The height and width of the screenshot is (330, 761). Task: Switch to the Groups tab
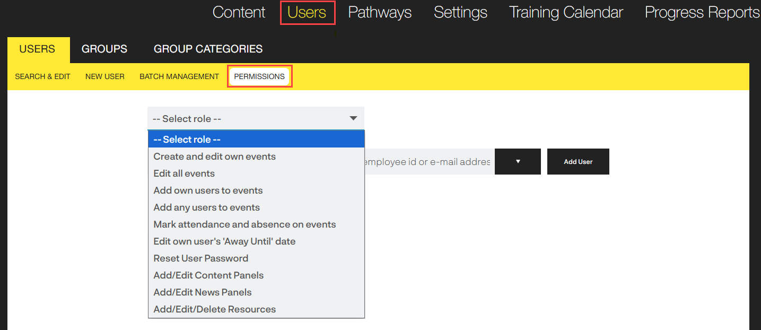coord(104,49)
